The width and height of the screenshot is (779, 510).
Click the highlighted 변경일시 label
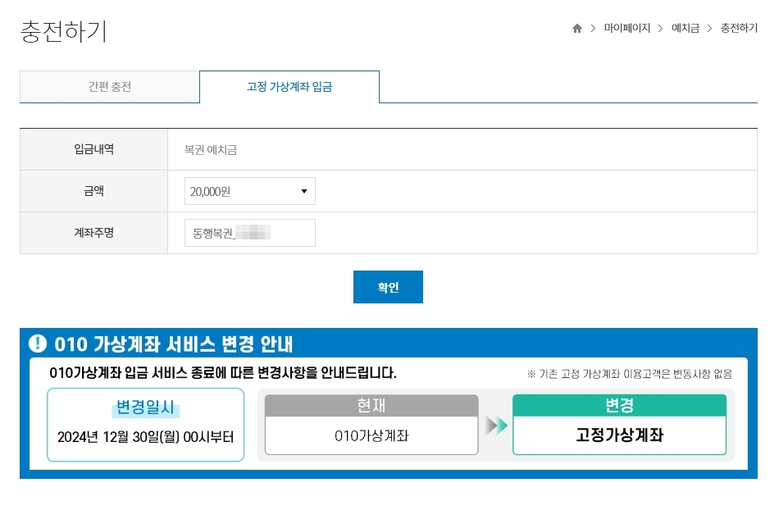(x=145, y=408)
